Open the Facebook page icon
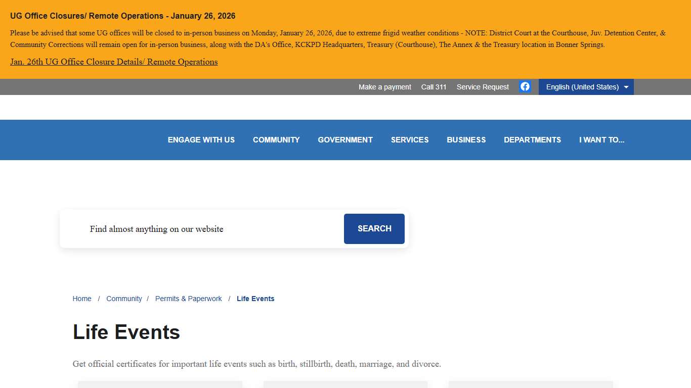Viewport: 691px width, 388px height. point(525,87)
